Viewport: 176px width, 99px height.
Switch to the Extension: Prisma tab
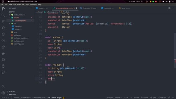(88, 8)
